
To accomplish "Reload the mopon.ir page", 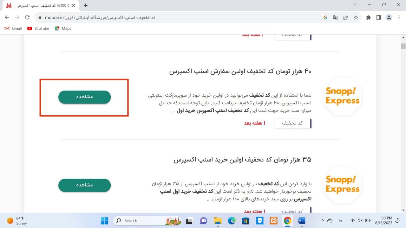I will coord(27,18).
